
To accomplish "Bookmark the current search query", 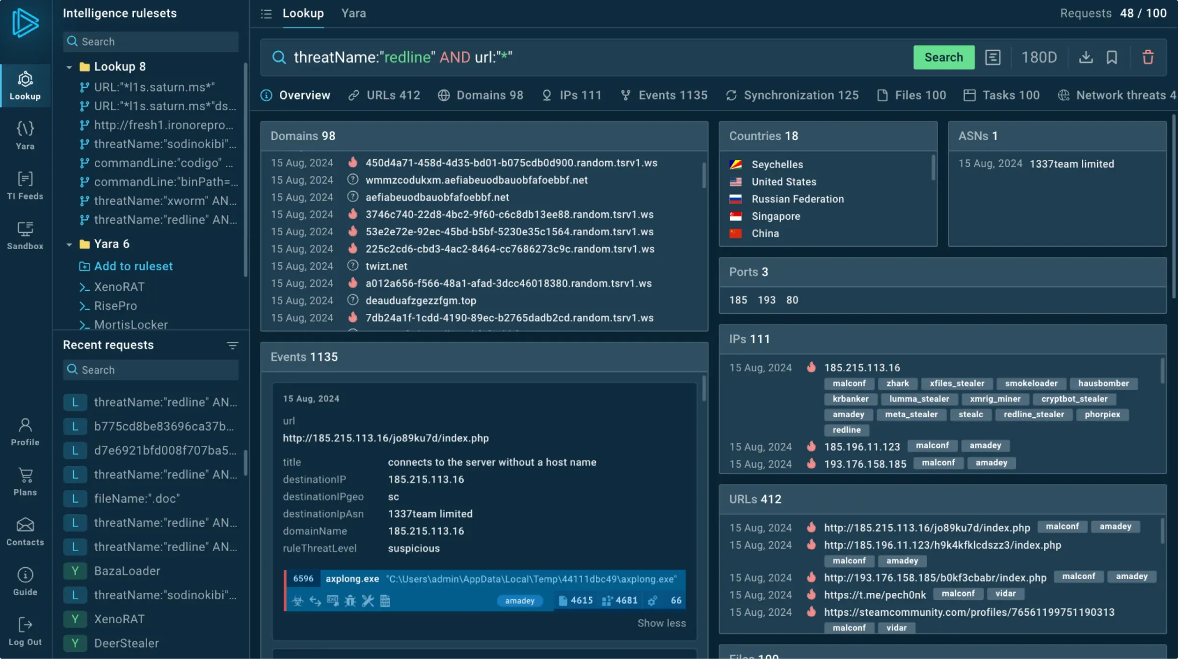I will point(1112,57).
